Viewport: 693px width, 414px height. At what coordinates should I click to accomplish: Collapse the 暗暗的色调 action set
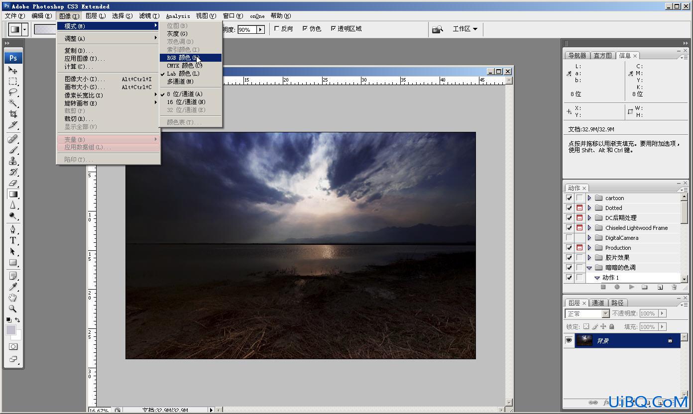(589, 268)
